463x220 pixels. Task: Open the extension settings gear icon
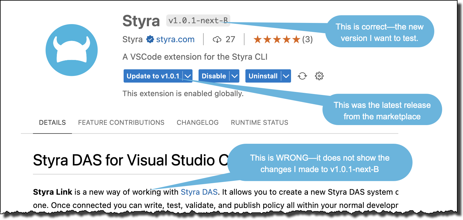(319, 76)
